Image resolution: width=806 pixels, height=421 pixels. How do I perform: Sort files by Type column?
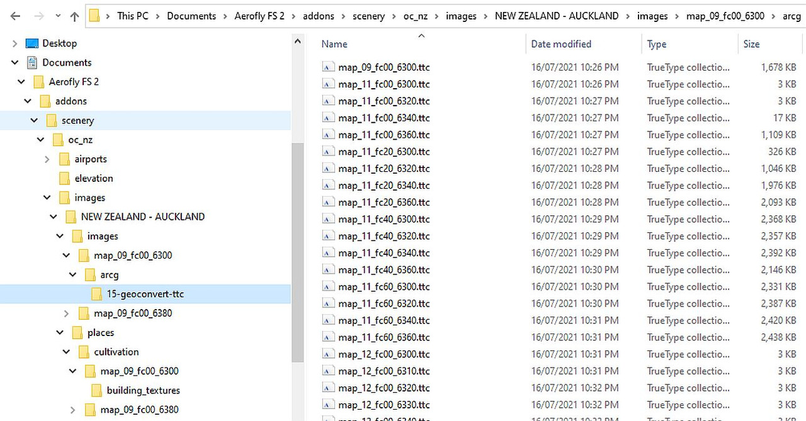[657, 44]
